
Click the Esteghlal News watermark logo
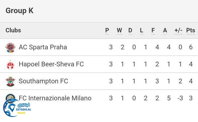[x=17, y=108]
